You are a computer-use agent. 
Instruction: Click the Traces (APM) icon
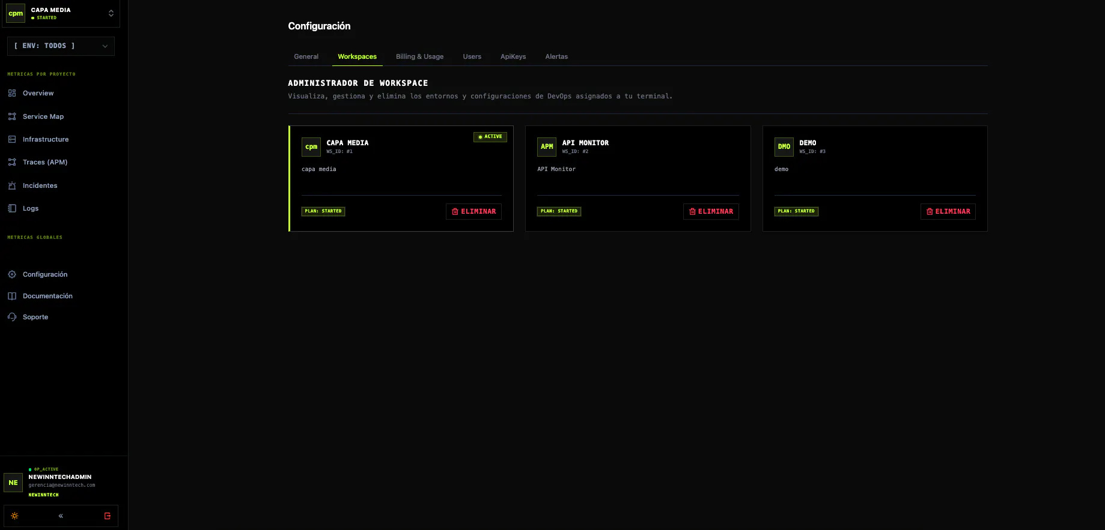12,162
